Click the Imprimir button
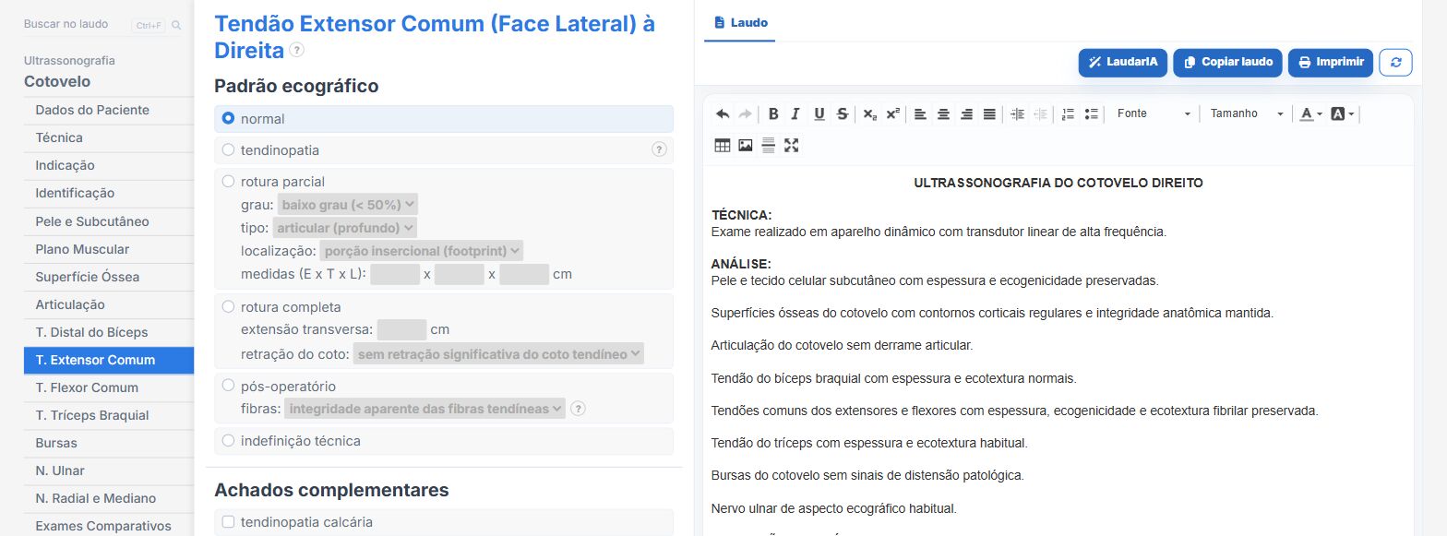The image size is (1447, 536). pos(1331,62)
